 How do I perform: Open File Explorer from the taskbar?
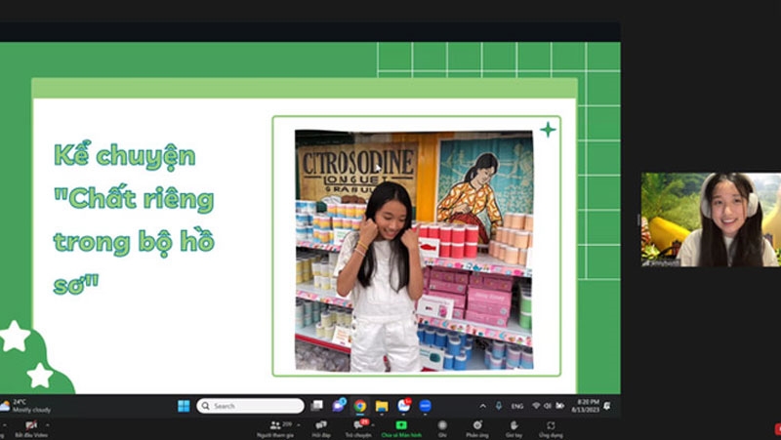[x=382, y=406]
